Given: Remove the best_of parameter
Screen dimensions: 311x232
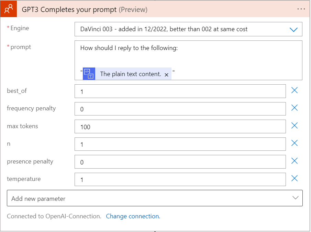Looking at the screenshot, I should (295, 90).
